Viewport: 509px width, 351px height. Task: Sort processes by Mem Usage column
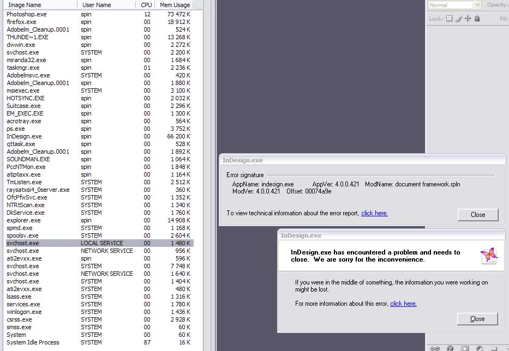coord(175,5)
